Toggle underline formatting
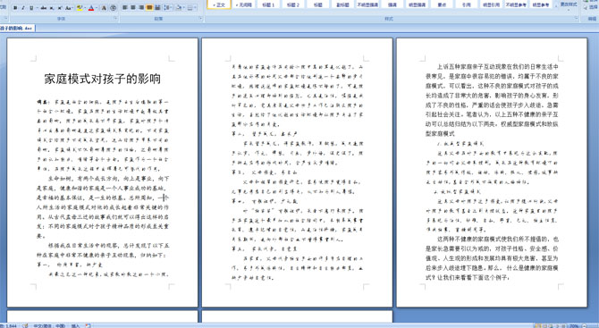The image size is (599, 328). pyautogui.click(x=31, y=8)
